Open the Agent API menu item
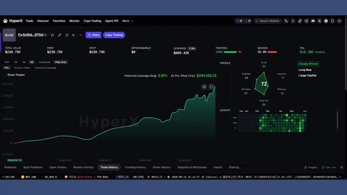Image resolution: width=347 pixels, height=195 pixels. click(112, 21)
